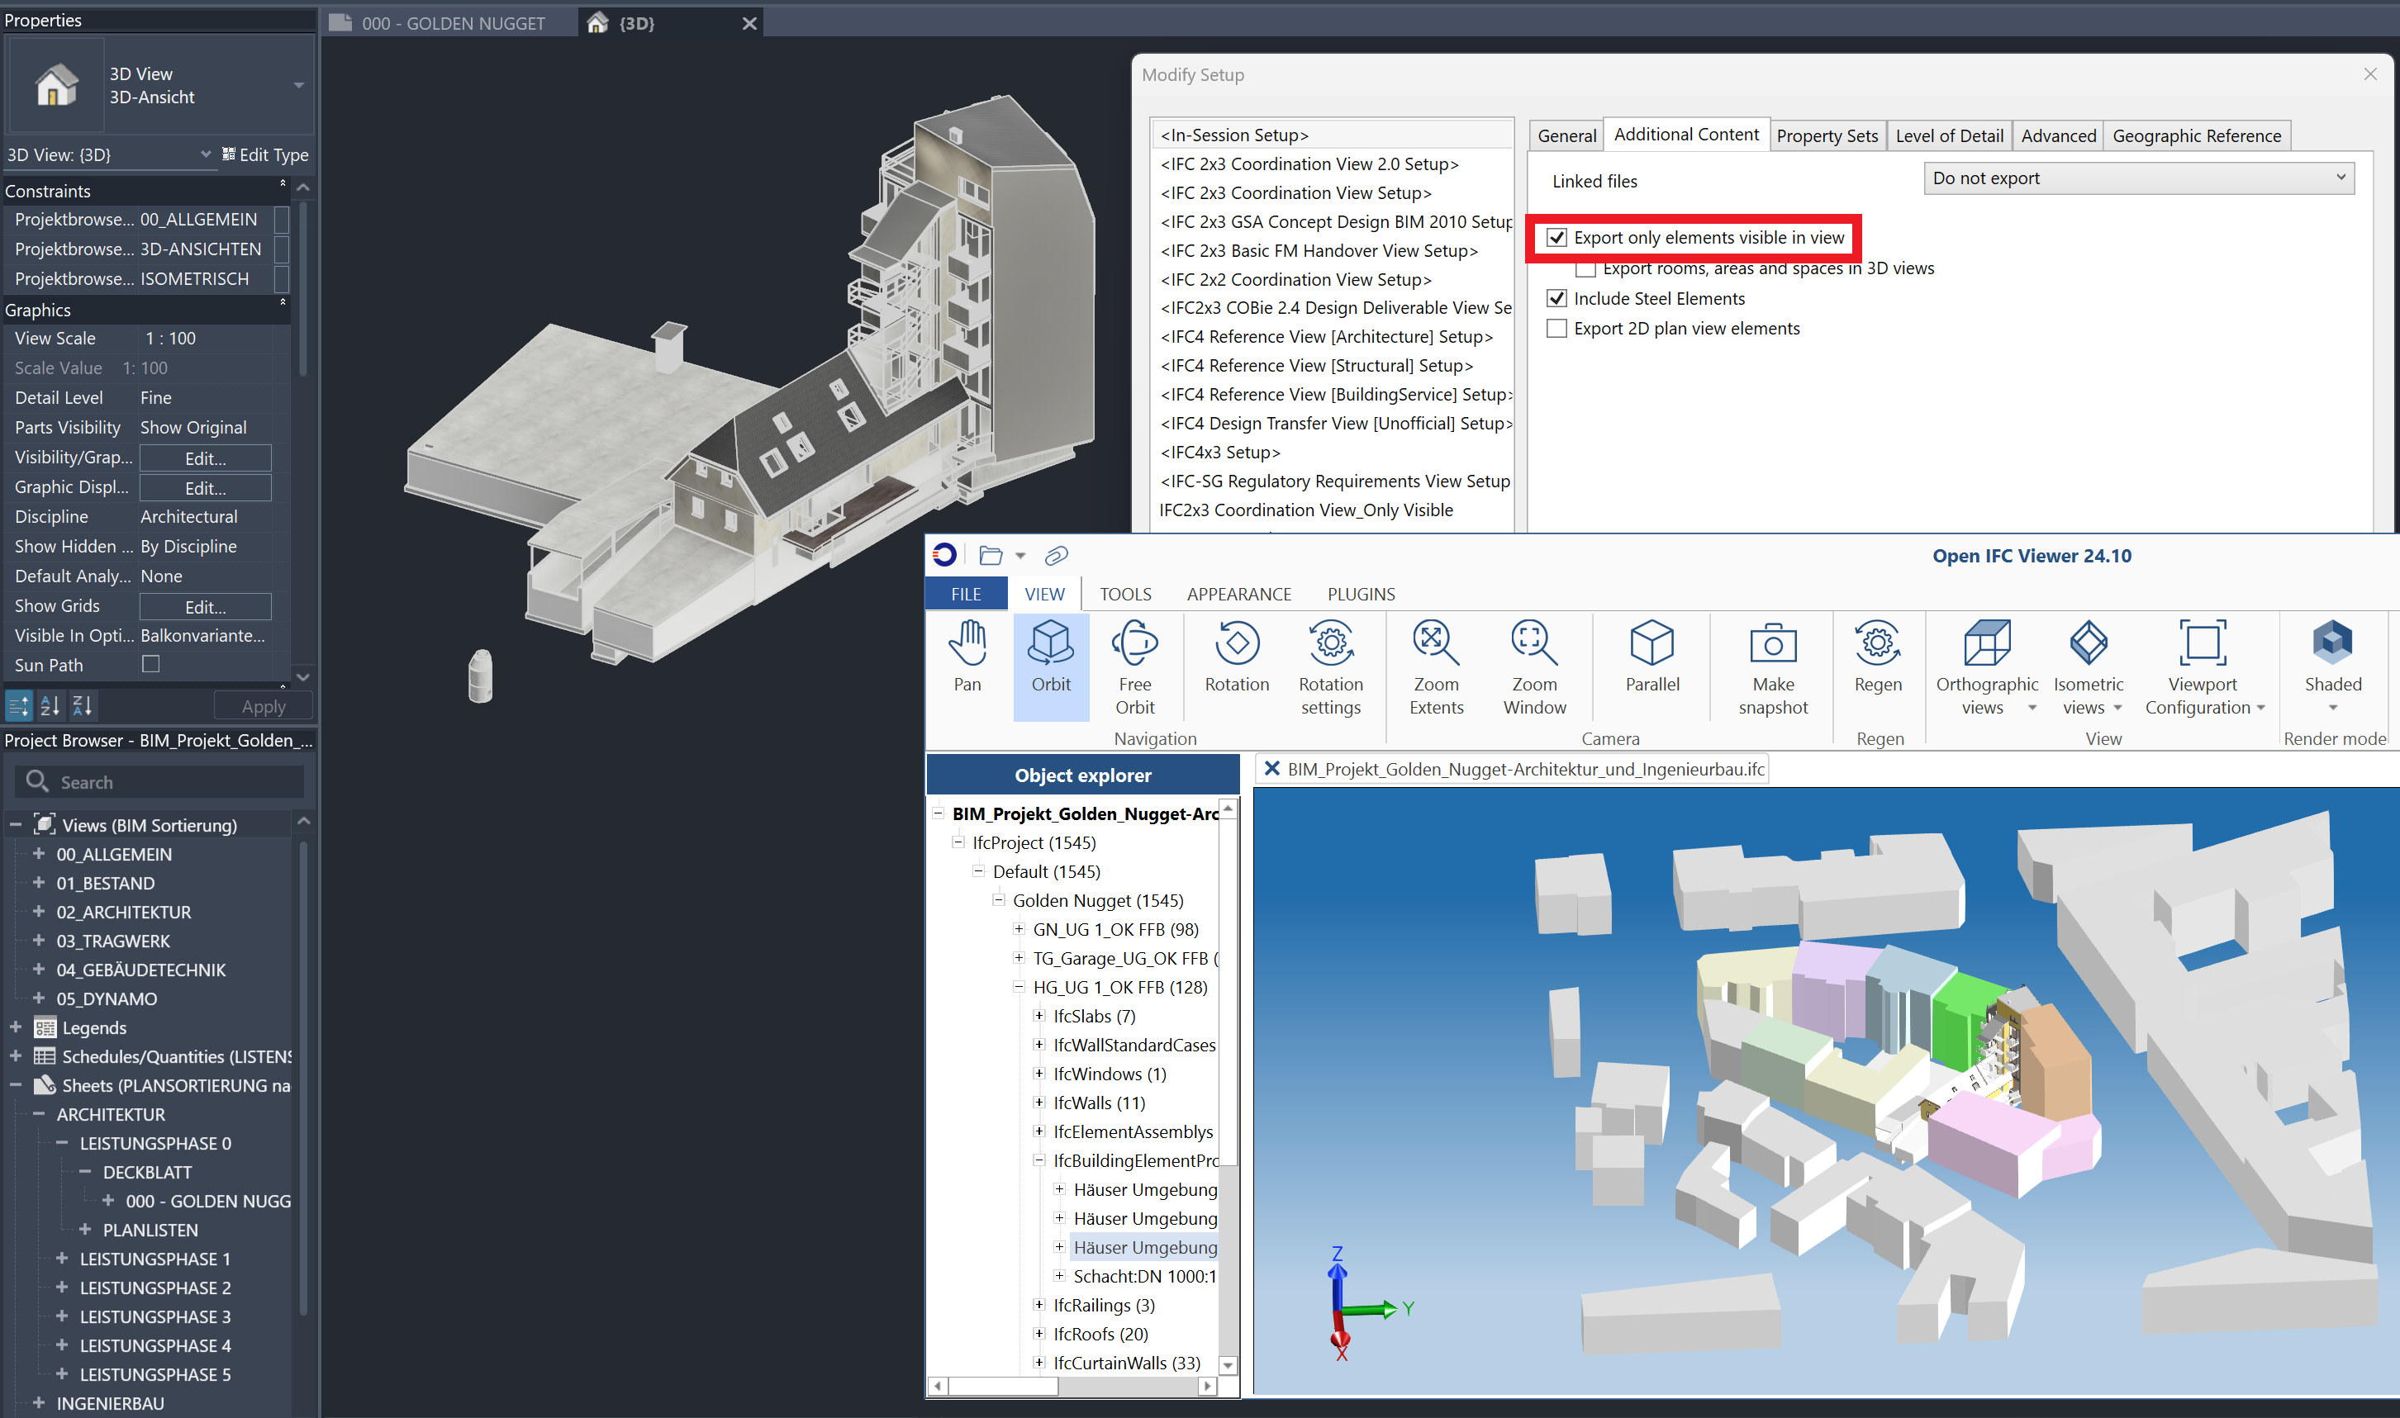Expand the IfcRoofs tree node
This screenshot has height=1418, width=2400.
[1040, 1334]
